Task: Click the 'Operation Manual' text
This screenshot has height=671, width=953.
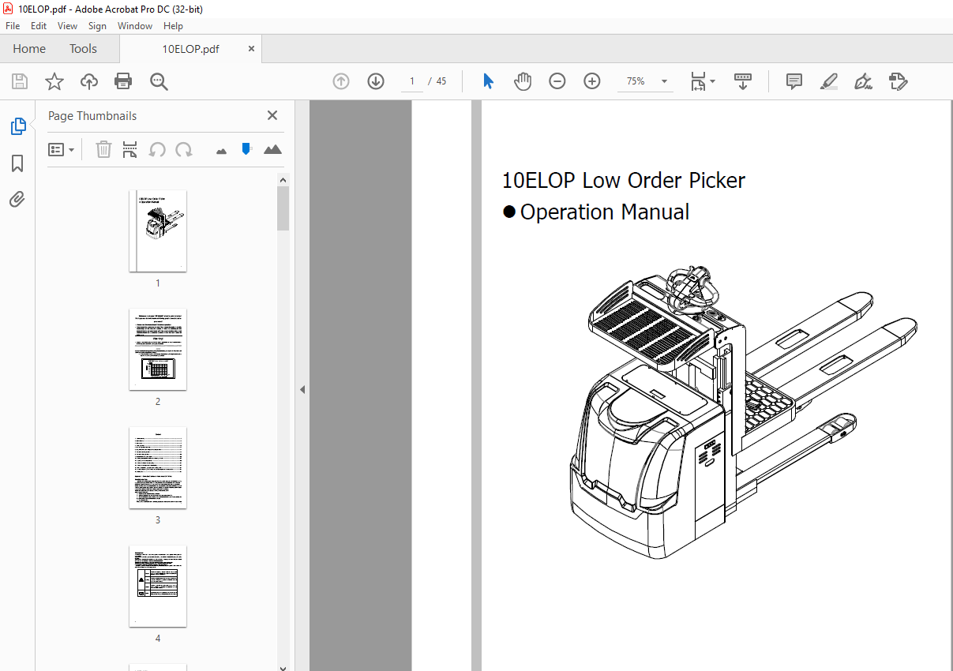Action: [605, 212]
